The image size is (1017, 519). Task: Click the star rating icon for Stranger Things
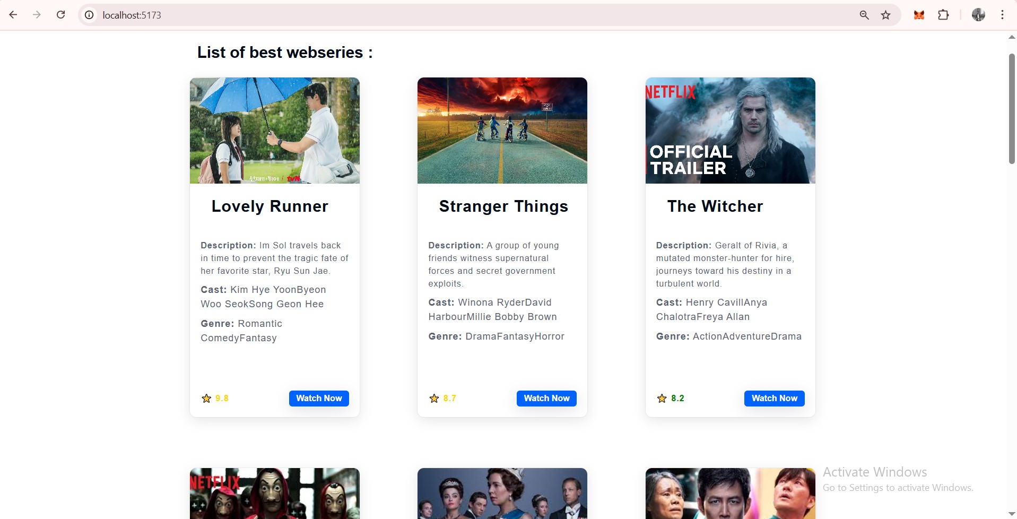click(434, 399)
